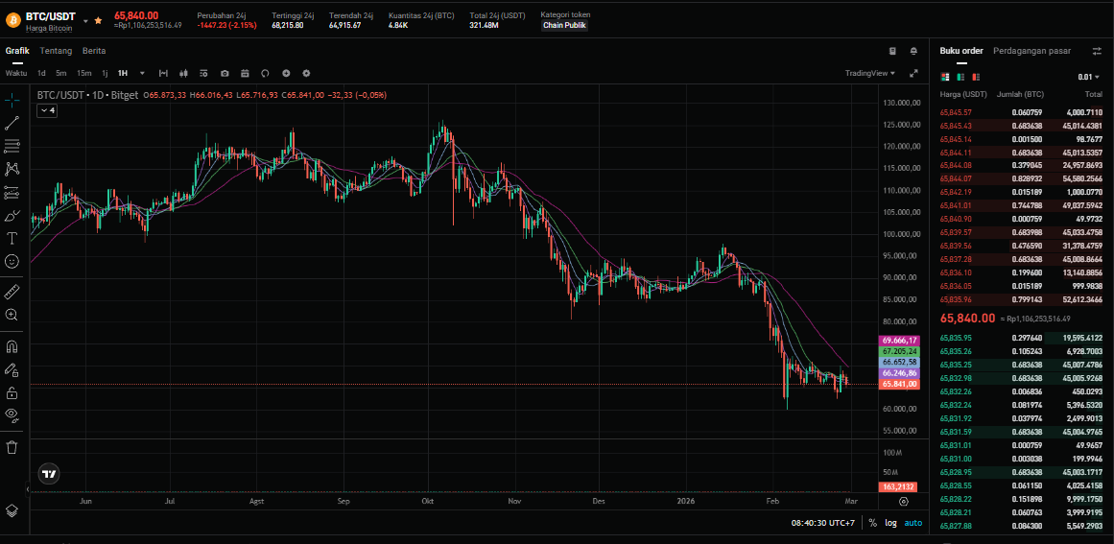The image size is (1114, 544).
Task: Open the Perdagangan pasar tab
Action: click(1031, 51)
